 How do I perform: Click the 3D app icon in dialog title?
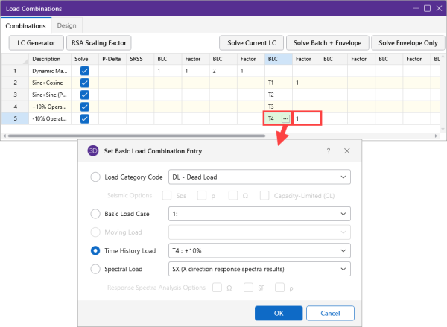pos(93,150)
